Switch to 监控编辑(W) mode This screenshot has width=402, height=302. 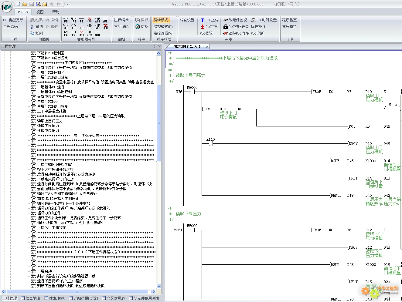point(163,33)
